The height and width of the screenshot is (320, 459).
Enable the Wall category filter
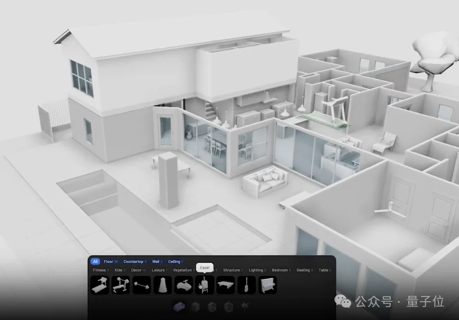tap(156, 261)
